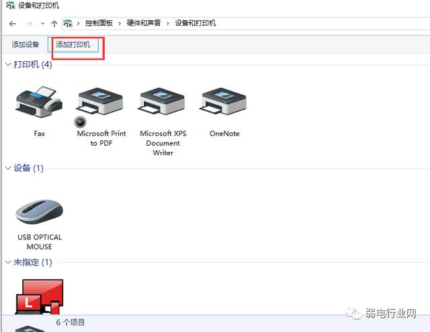Image resolution: width=430 pixels, height=332 pixels.
Task: Select Microsoft XPS Document Writer printer
Action: point(163,102)
